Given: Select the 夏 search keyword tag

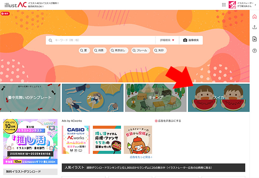Looking at the screenshot, I should pos(84,50).
